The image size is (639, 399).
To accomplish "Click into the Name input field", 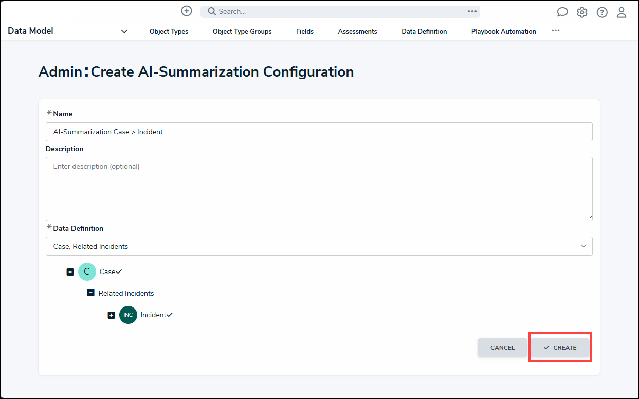I will click(319, 132).
